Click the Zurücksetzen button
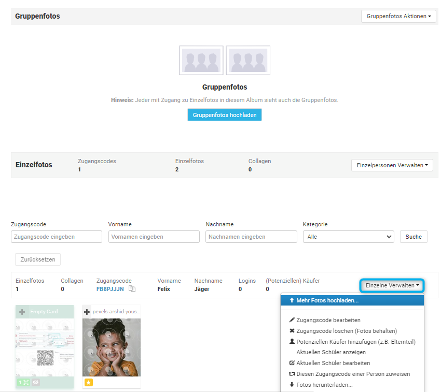This screenshot has height=392, width=441. (38, 259)
